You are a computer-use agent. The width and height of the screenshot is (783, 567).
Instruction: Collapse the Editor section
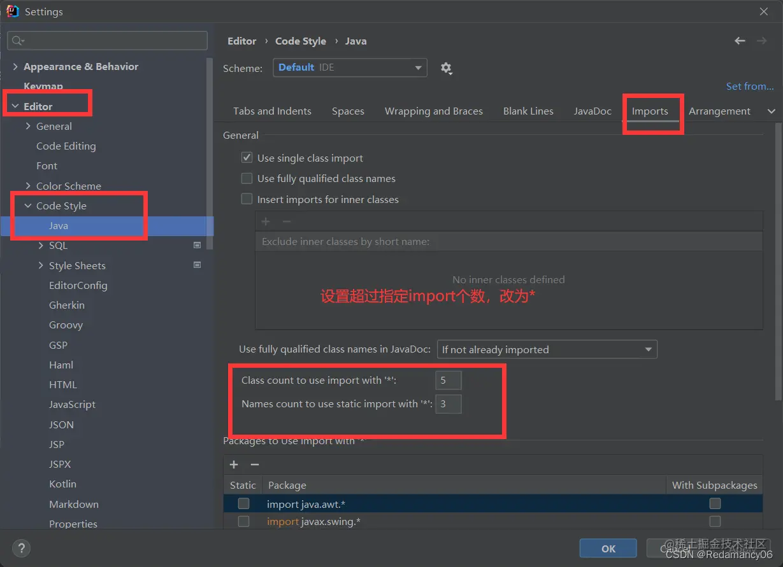[15, 106]
